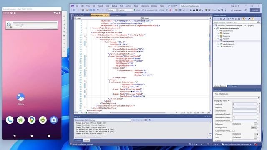267x150 pixels.
Task: Open the Debug configuration dropdown
Action: pyautogui.click(x=112, y=10)
